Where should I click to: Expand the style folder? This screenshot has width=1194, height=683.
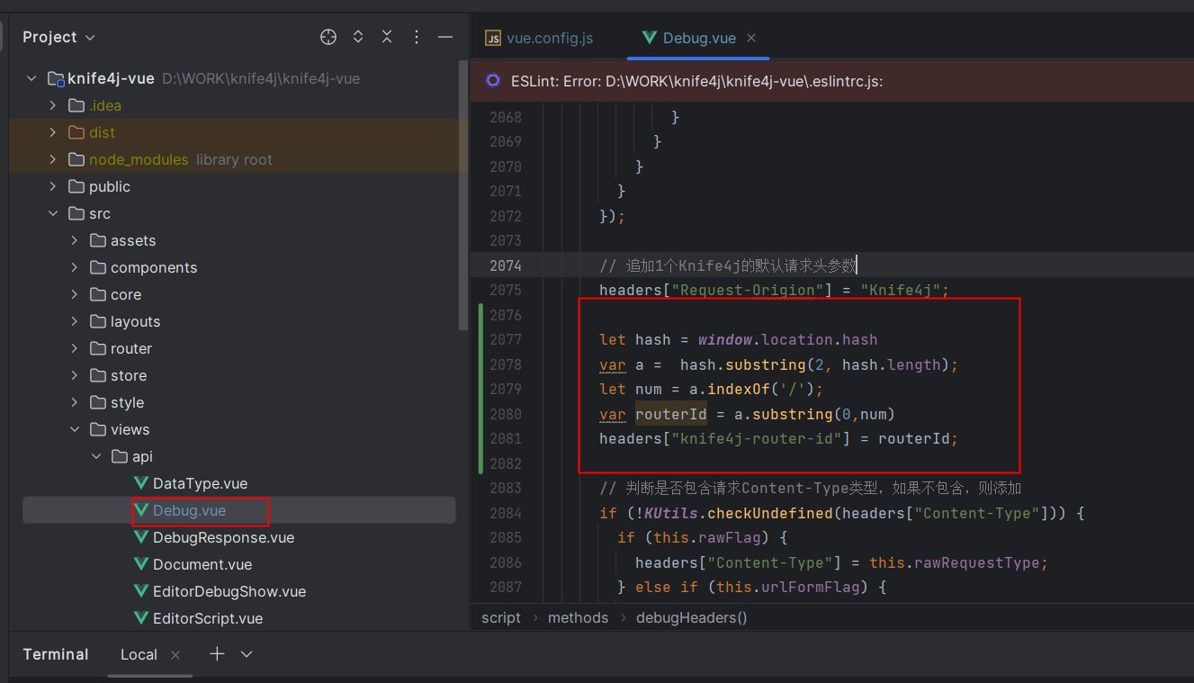[75, 402]
